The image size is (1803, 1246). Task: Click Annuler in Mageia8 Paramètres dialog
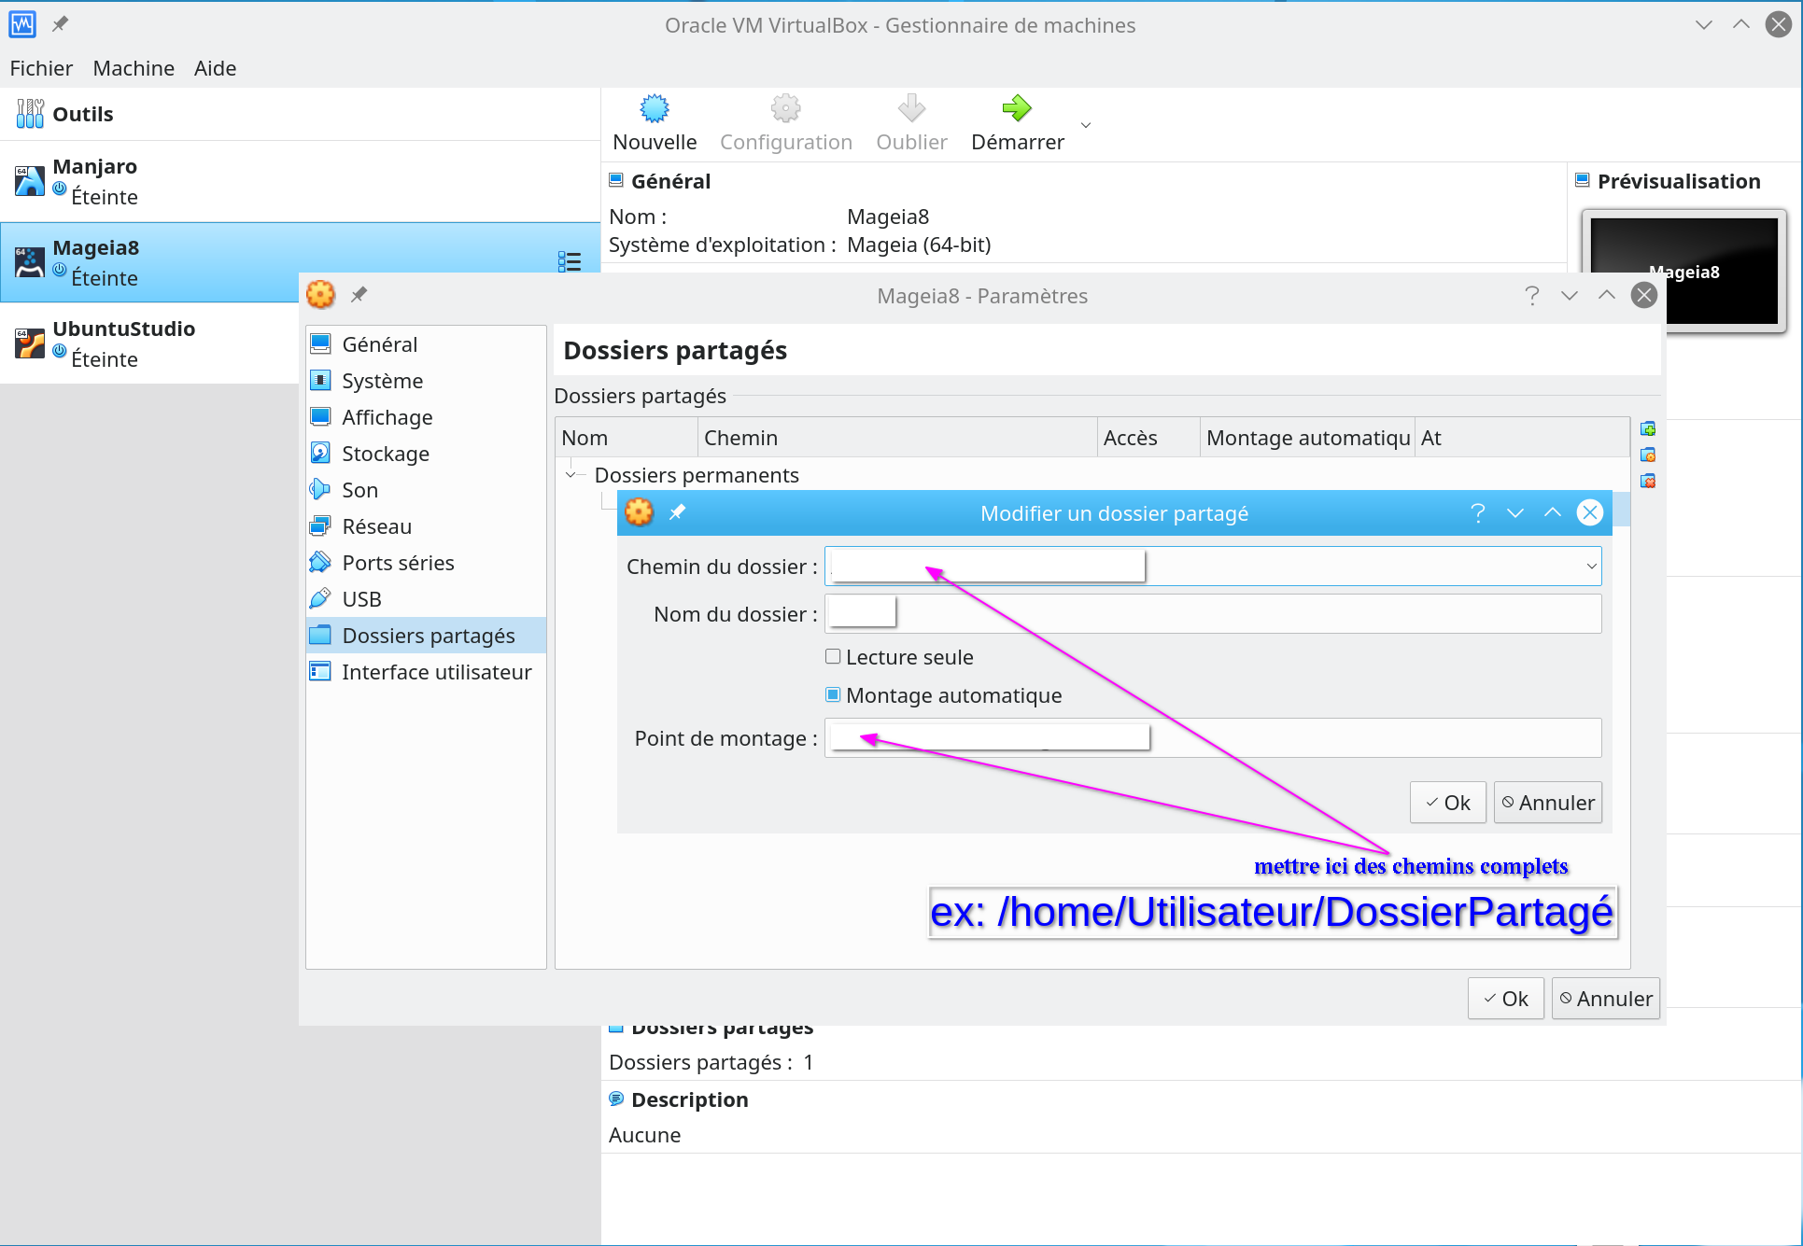pyautogui.click(x=1606, y=999)
